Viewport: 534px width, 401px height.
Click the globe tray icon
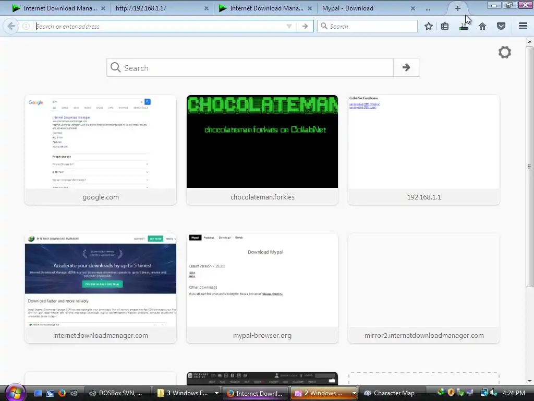[x=442, y=393]
